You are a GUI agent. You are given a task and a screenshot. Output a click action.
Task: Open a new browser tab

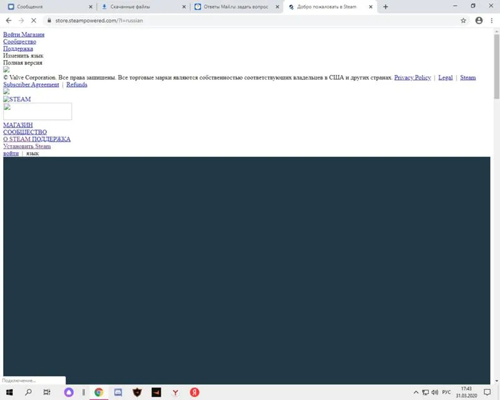[x=386, y=7]
